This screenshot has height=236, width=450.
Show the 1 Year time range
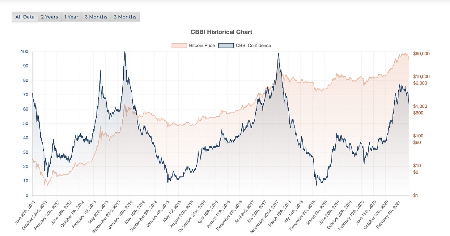tap(71, 17)
